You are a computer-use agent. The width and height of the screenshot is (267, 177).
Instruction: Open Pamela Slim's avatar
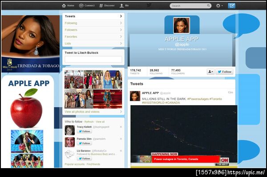70,142
